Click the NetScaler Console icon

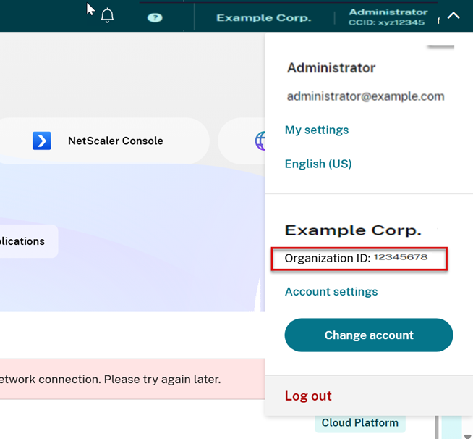tap(42, 141)
